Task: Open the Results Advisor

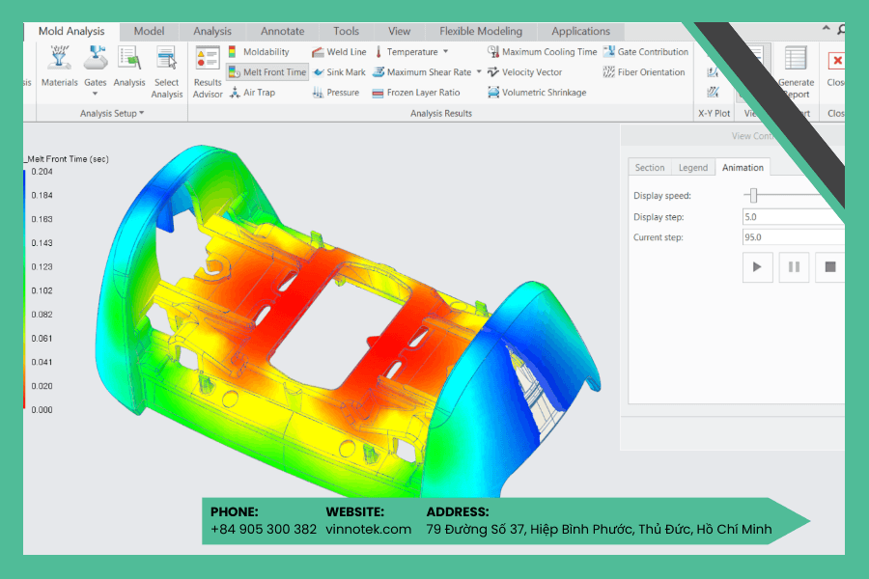Action: tap(208, 72)
